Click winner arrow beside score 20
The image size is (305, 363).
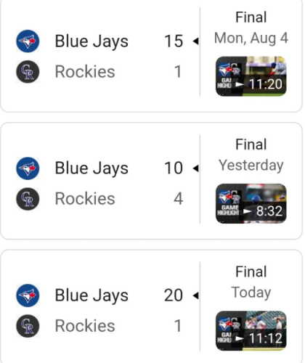click(195, 295)
